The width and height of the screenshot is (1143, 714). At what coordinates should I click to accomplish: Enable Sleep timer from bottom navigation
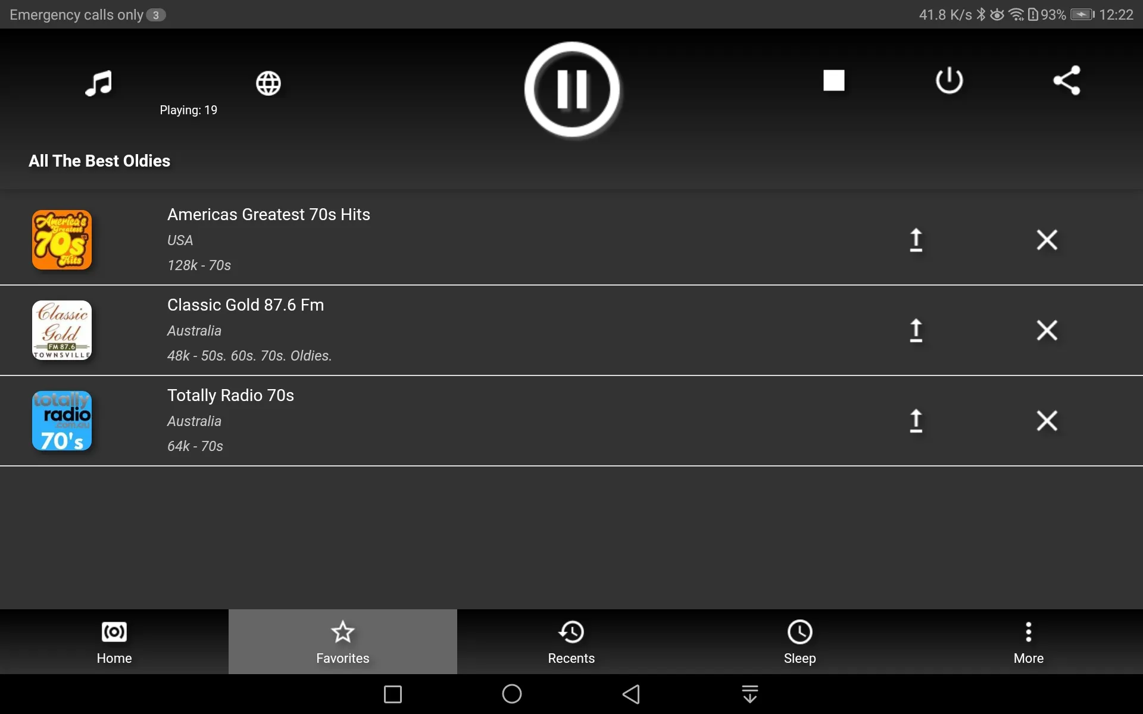pyautogui.click(x=800, y=641)
